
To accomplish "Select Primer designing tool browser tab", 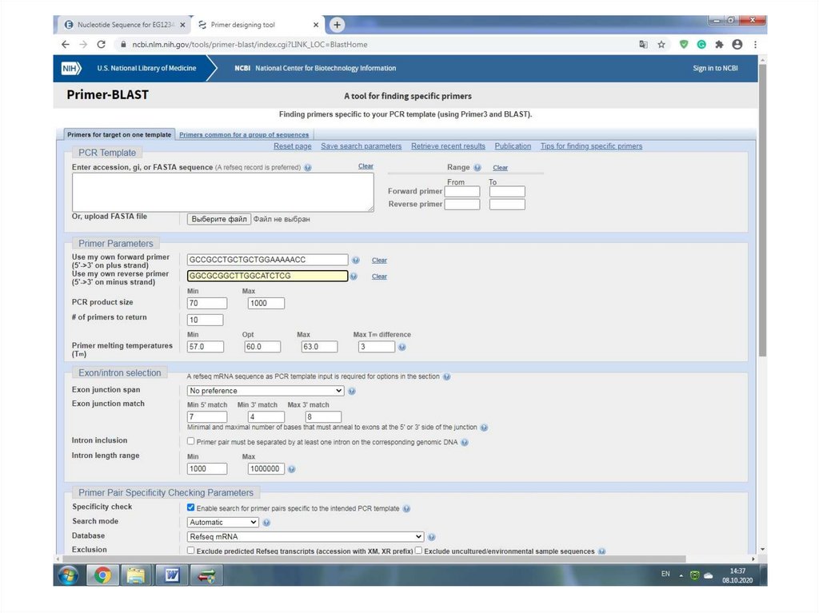I will coord(258,25).
